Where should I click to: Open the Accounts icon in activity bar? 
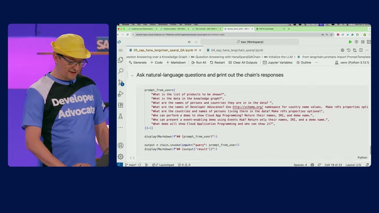[x=121, y=145]
